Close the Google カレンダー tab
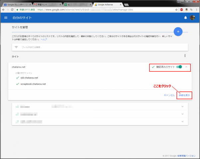The width and height of the screenshot is (200, 159). 30,5
